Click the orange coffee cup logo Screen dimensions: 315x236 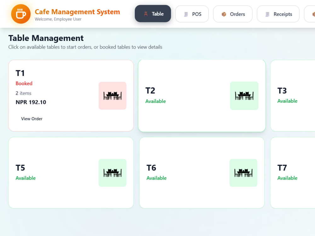[x=21, y=14]
